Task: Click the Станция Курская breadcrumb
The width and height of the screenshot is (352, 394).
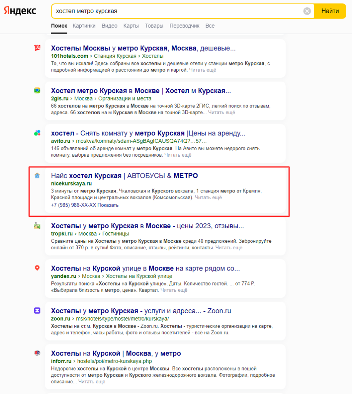Action: tap(115, 56)
